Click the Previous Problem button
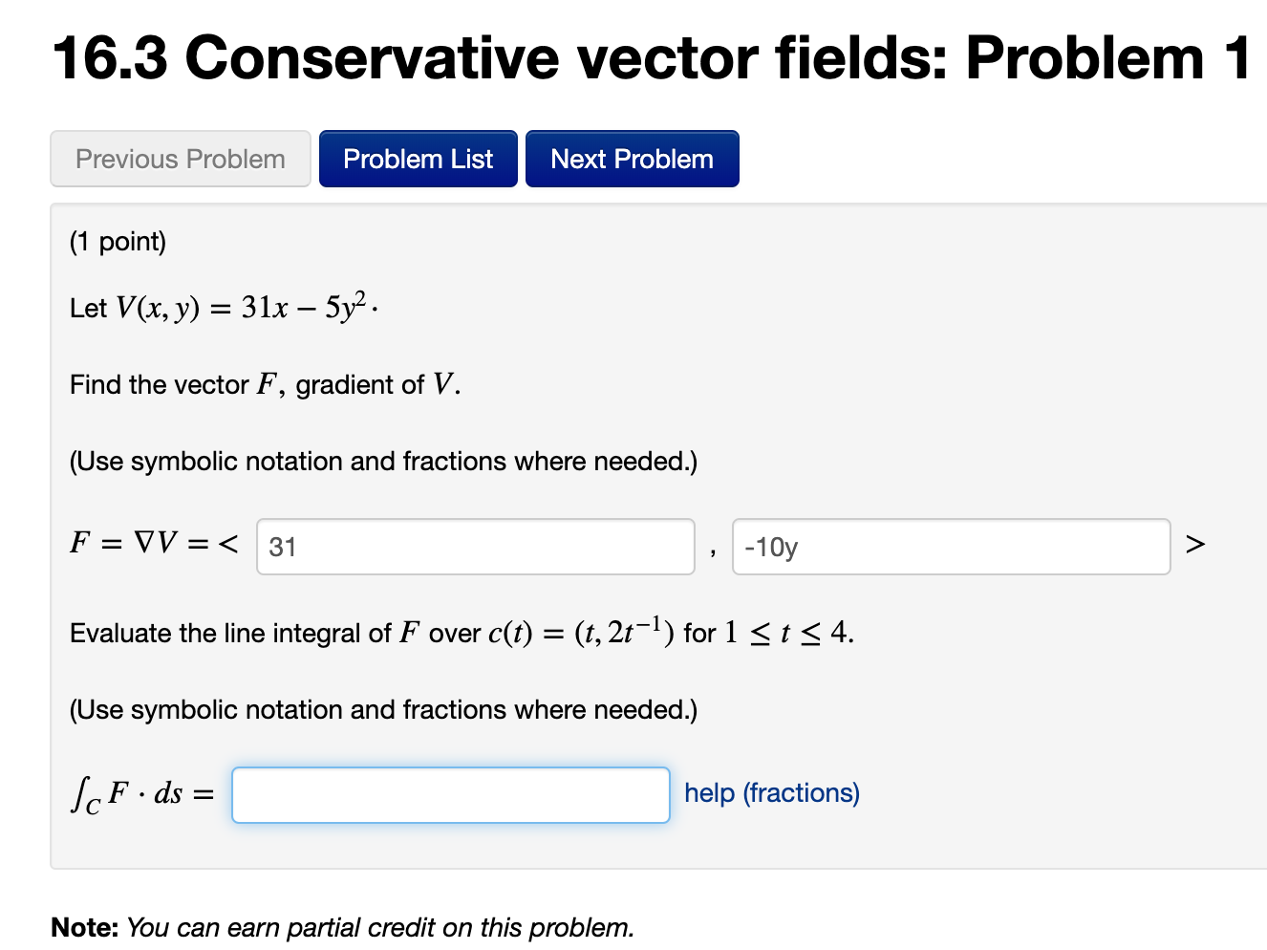Screen dimensions: 1267x950 [180, 158]
